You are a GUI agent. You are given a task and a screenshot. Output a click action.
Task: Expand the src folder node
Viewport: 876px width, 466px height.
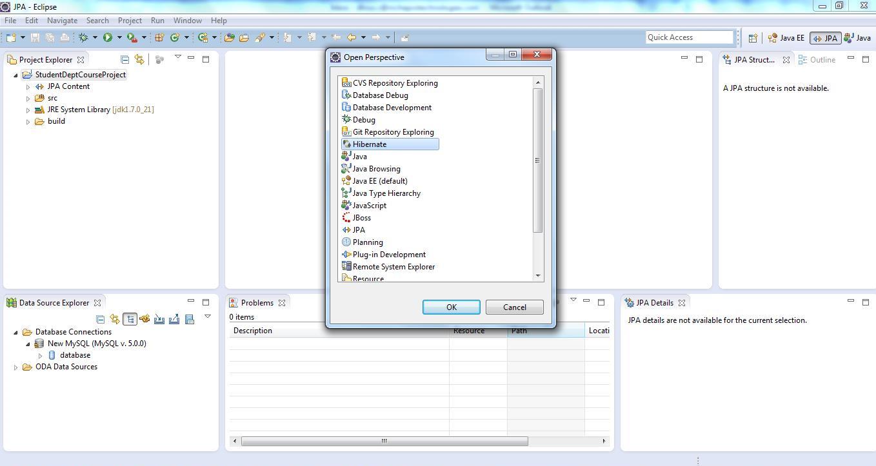click(28, 98)
